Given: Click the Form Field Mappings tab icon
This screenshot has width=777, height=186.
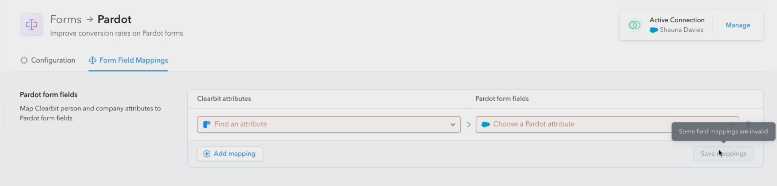Looking at the screenshot, I should pos(92,60).
